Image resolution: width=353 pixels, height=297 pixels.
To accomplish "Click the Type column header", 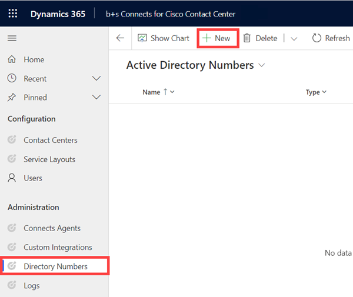I will pyautogui.click(x=313, y=92).
